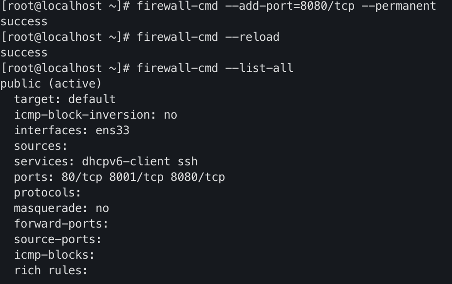This screenshot has width=452, height=284.
Task: Click the 80/tcp port entry
Action: [x=82, y=177]
